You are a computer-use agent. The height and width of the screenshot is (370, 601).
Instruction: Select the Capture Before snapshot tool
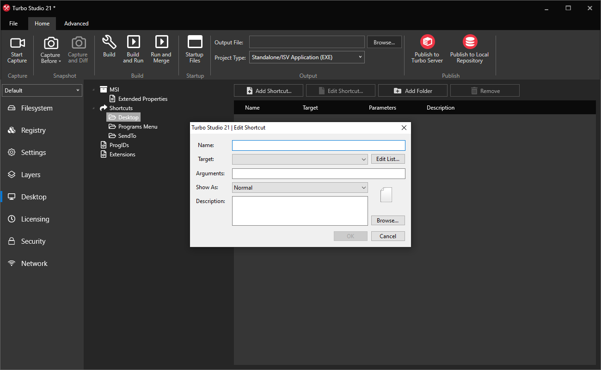click(x=50, y=49)
